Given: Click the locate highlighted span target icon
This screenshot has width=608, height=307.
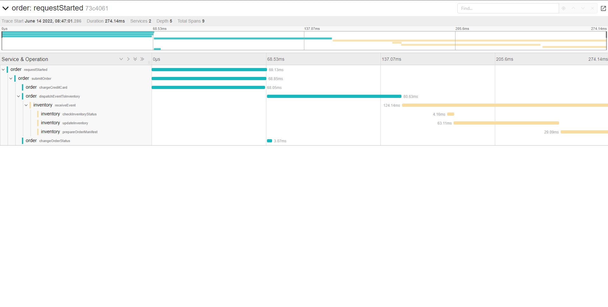Looking at the screenshot, I should pos(564,9).
